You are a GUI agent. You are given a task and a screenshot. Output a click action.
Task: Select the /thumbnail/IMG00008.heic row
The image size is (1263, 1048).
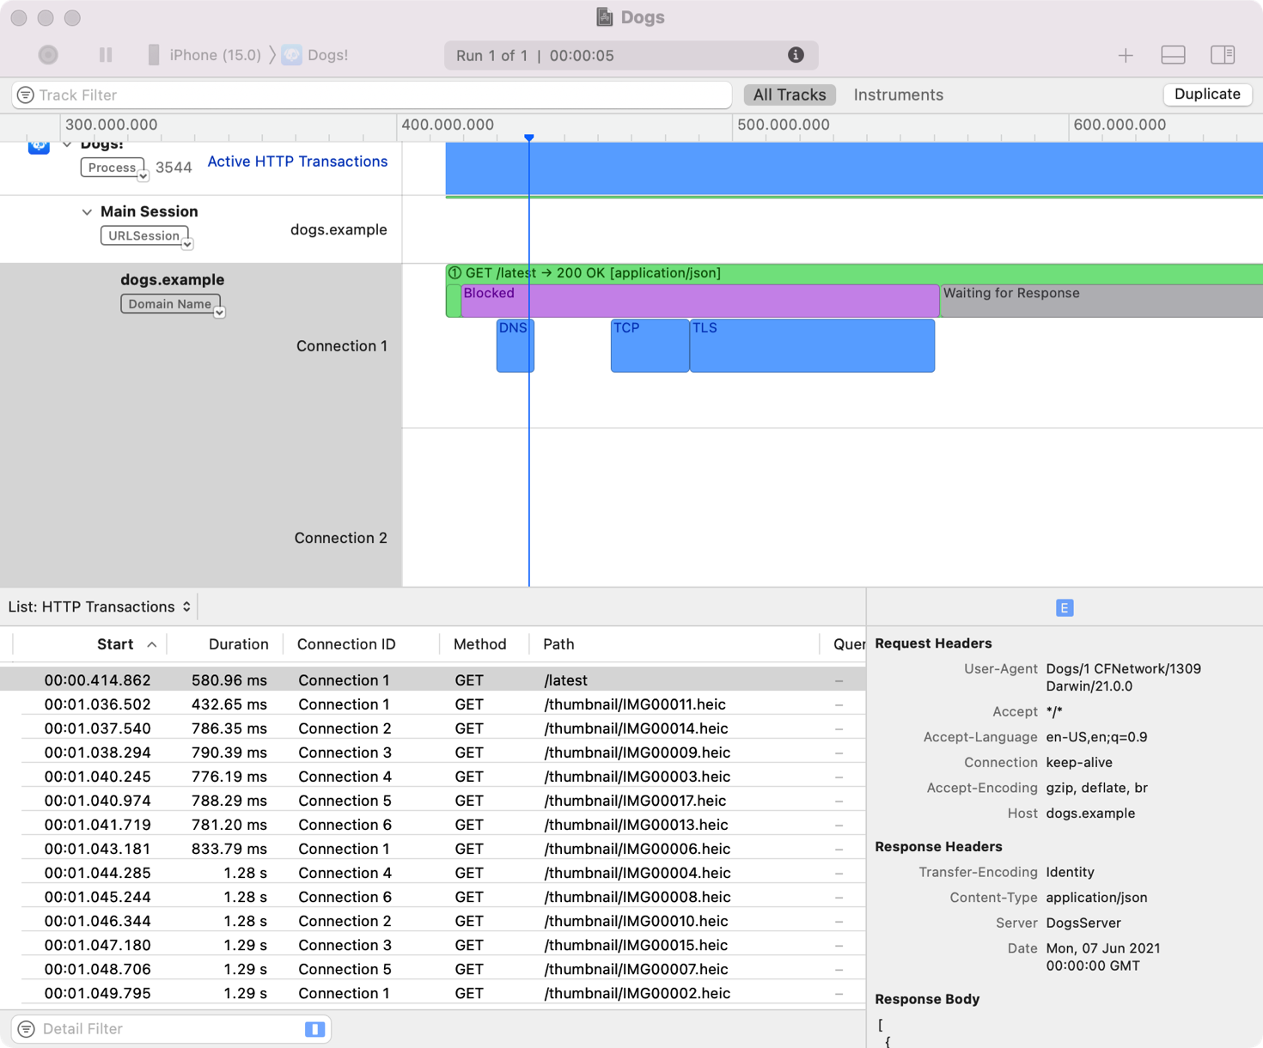click(x=433, y=896)
